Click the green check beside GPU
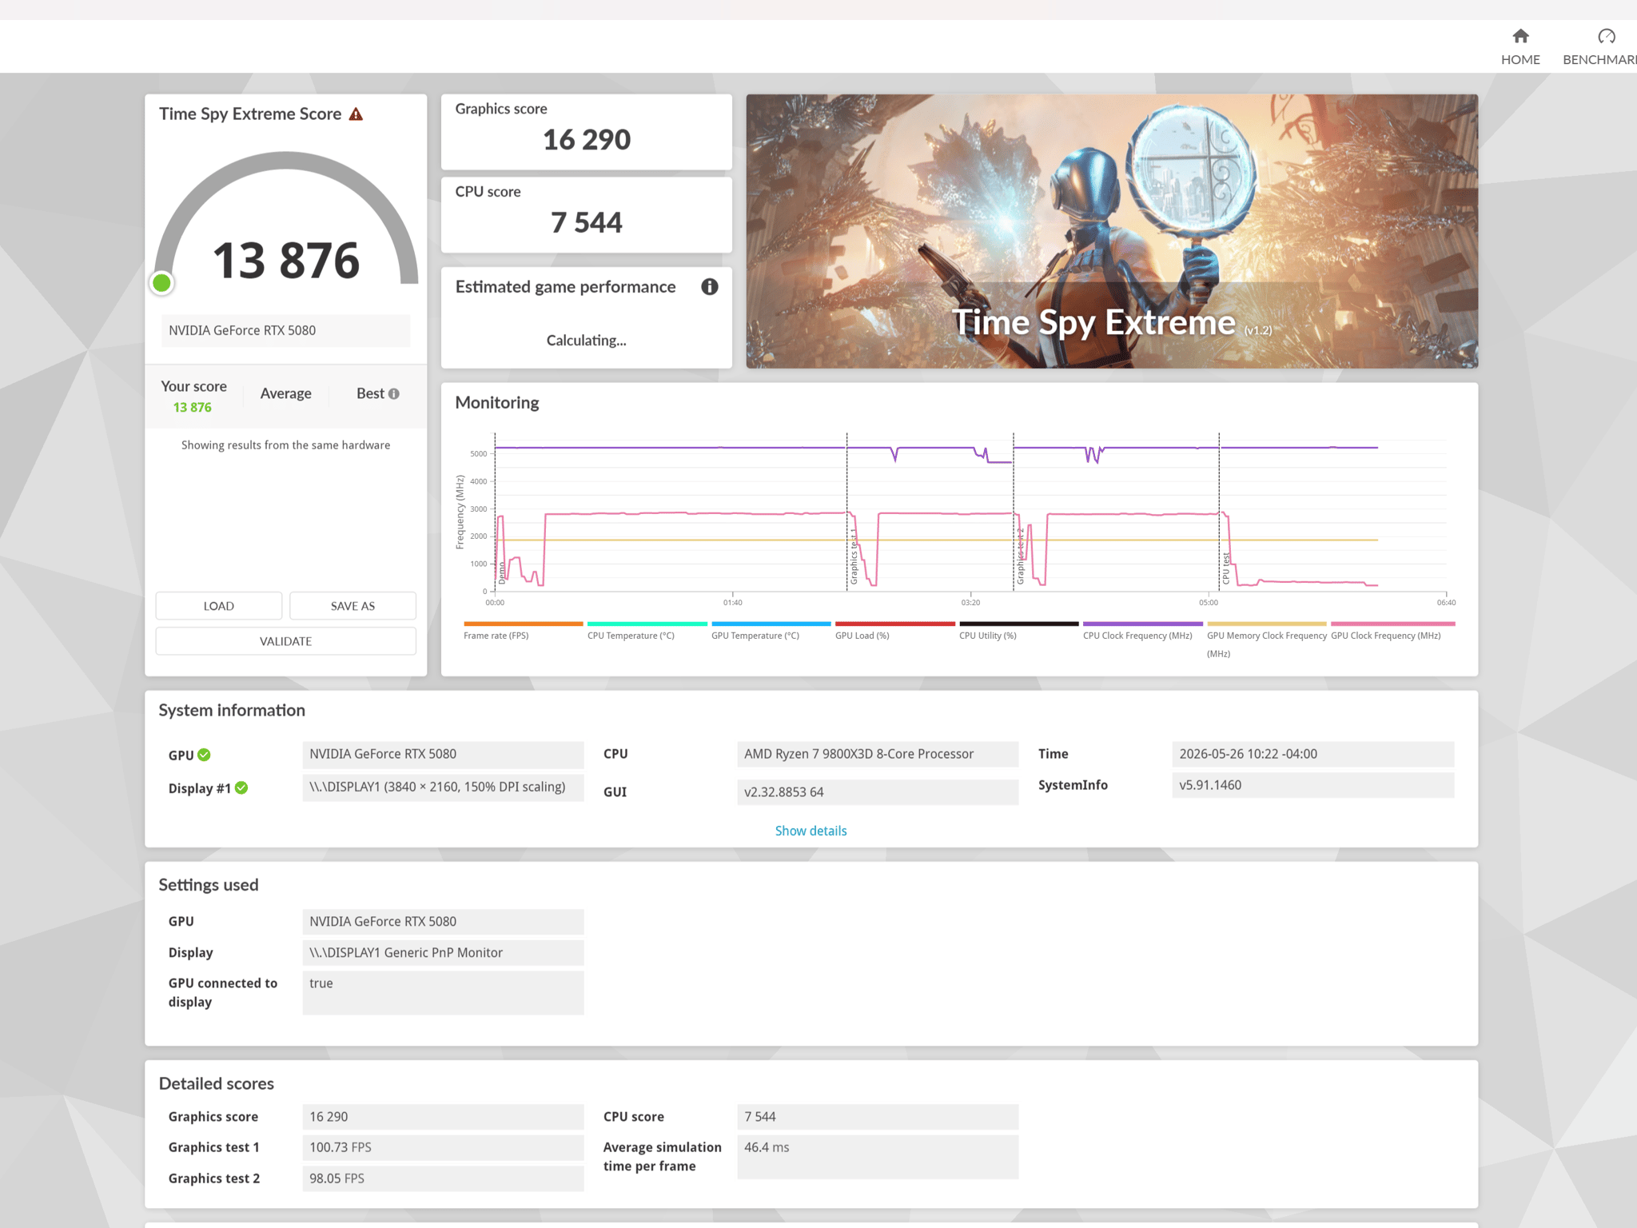Screen dimensions: 1637x1228 (x=204, y=755)
